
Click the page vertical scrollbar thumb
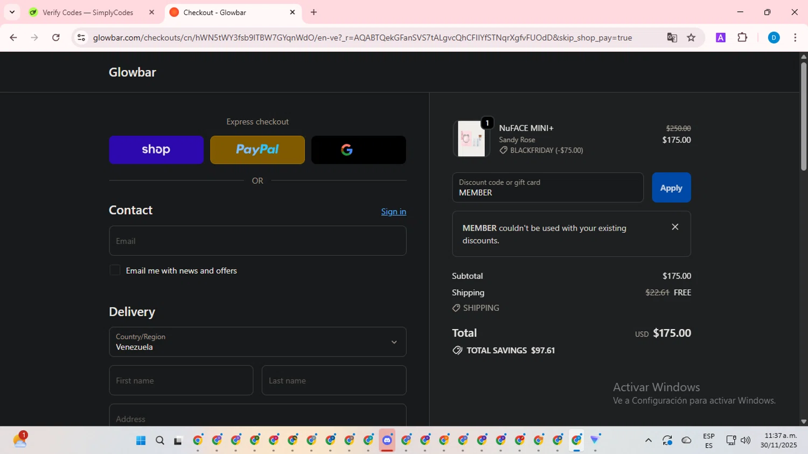pos(804,116)
